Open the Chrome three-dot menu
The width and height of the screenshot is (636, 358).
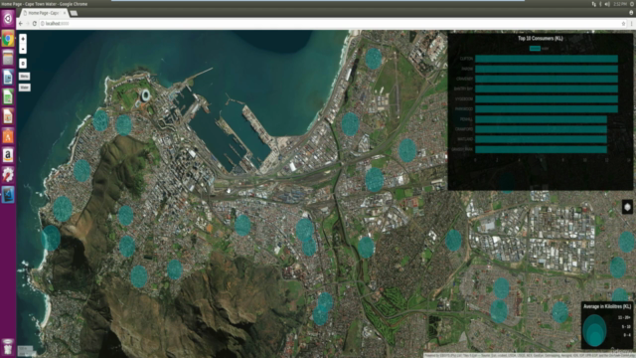(x=632, y=24)
